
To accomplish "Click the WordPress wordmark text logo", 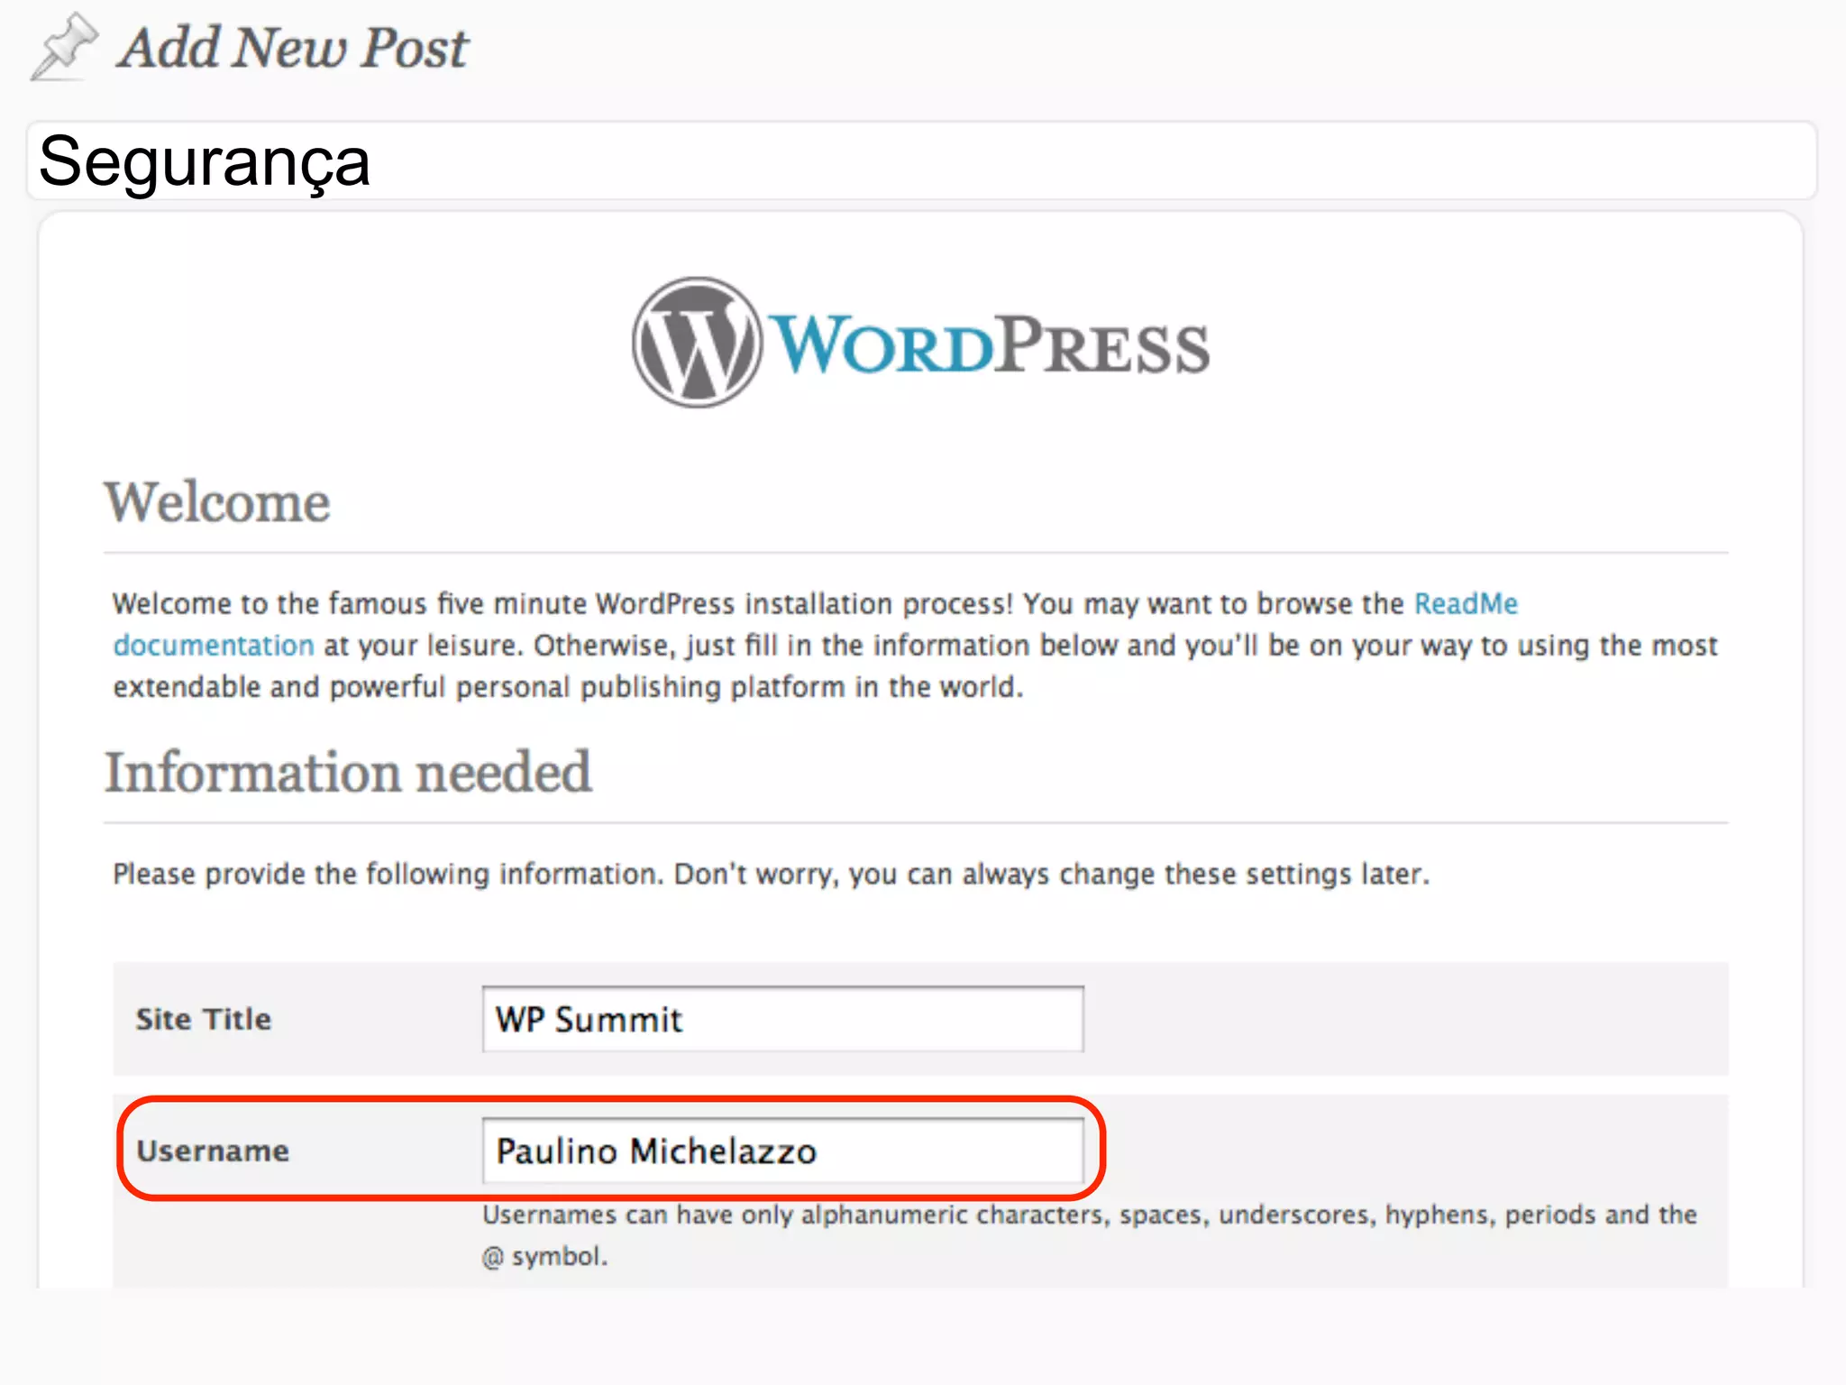I will click(x=990, y=346).
